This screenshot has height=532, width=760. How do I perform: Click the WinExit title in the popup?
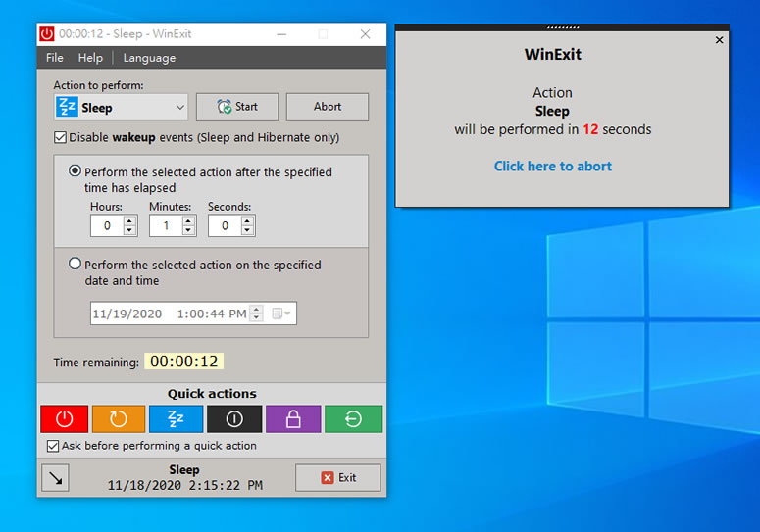[552, 54]
